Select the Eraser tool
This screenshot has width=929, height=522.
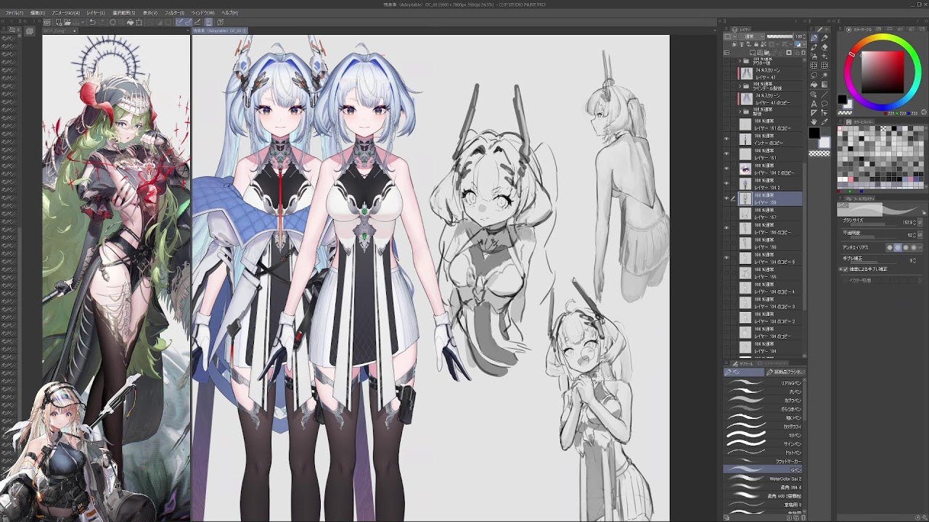point(824,46)
